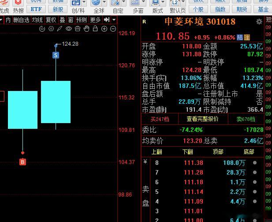Click the B buy marker
This screenshot has width=272, height=222.
[x=22, y=162]
